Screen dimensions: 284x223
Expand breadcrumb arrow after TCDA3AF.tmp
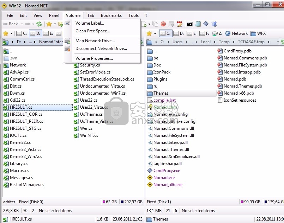coord(269,42)
